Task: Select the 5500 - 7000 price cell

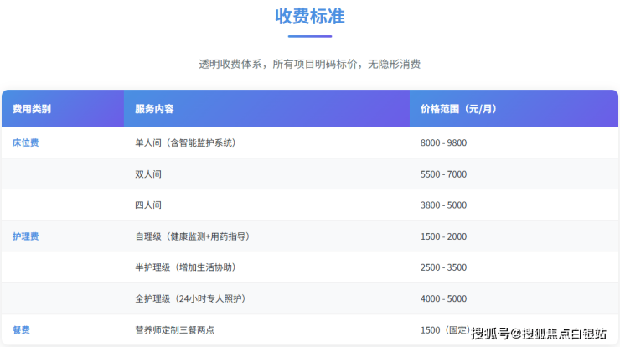Action: click(x=443, y=174)
